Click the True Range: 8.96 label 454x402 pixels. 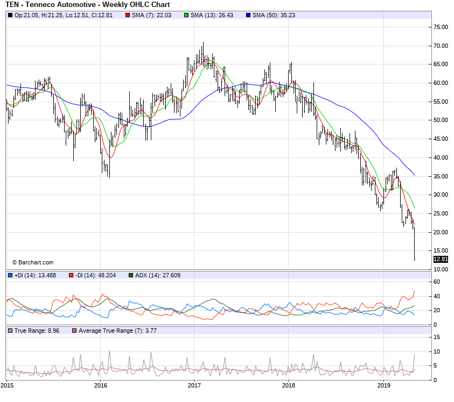[x=37, y=331]
